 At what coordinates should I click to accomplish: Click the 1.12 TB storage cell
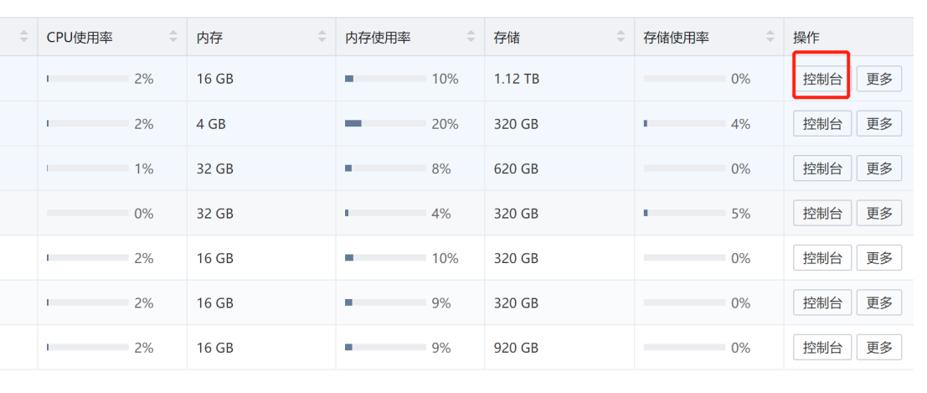click(x=517, y=80)
